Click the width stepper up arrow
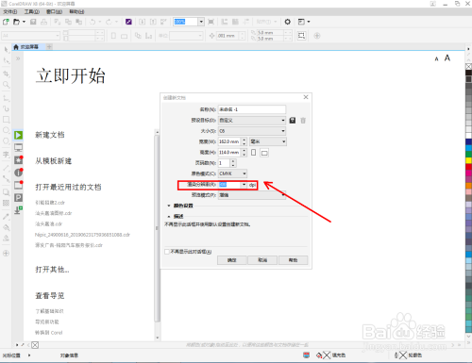The width and height of the screenshot is (472, 363). 244,140
